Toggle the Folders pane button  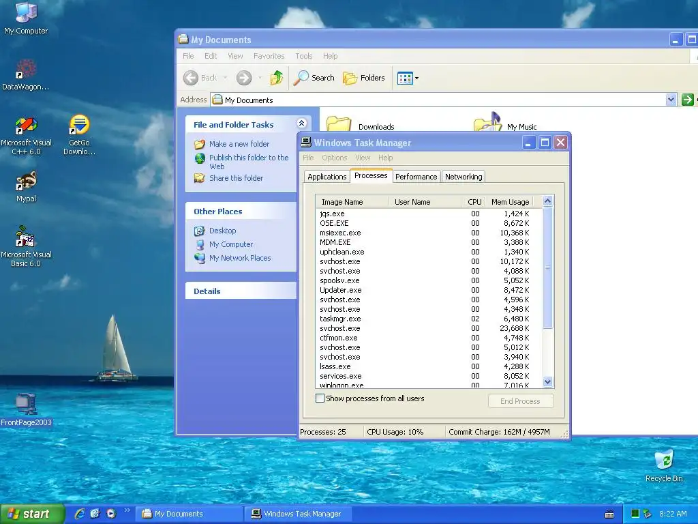364,78
